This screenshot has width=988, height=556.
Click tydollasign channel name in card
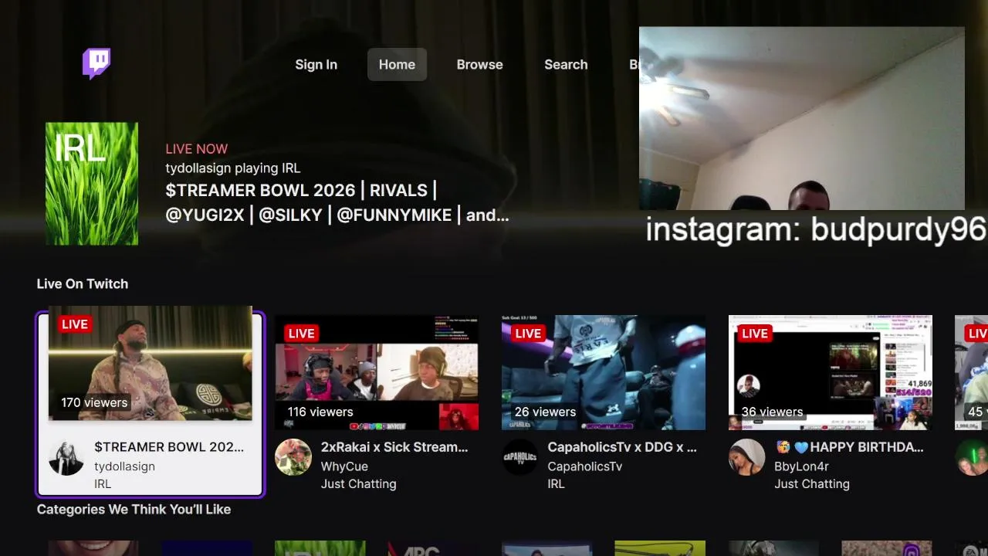click(124, 466)
